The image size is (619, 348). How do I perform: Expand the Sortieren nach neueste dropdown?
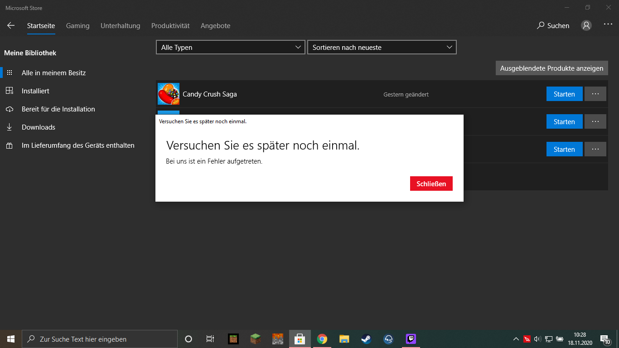click(x=382, y=47)
